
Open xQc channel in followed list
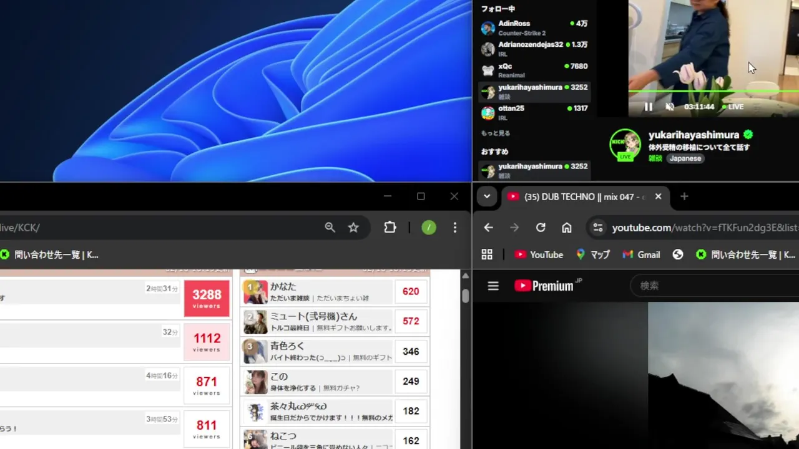[535, 70]
